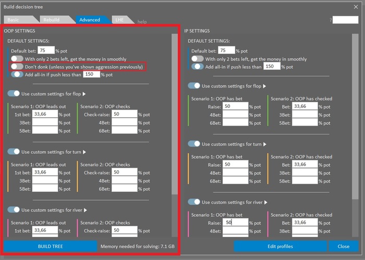Click the OOP settings vertical scrollbar
This screenshot has height=260, width=365.
[175, 114]
